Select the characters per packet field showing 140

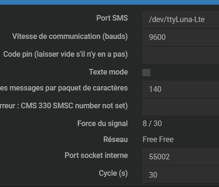pyautogui.click(x=180, y=89)
